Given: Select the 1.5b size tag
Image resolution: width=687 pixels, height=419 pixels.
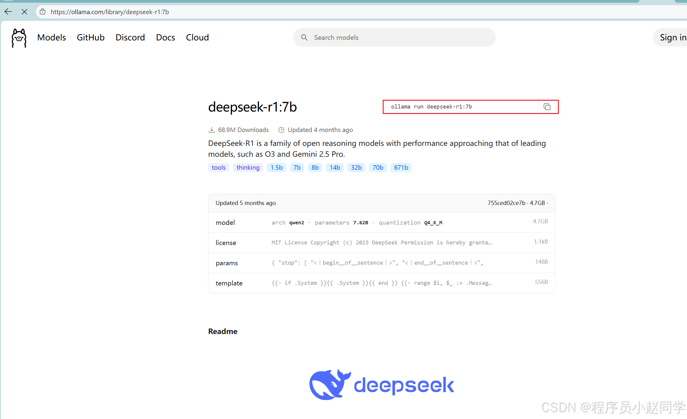Looking at the screenshot, I should click(x=276, y=168).
